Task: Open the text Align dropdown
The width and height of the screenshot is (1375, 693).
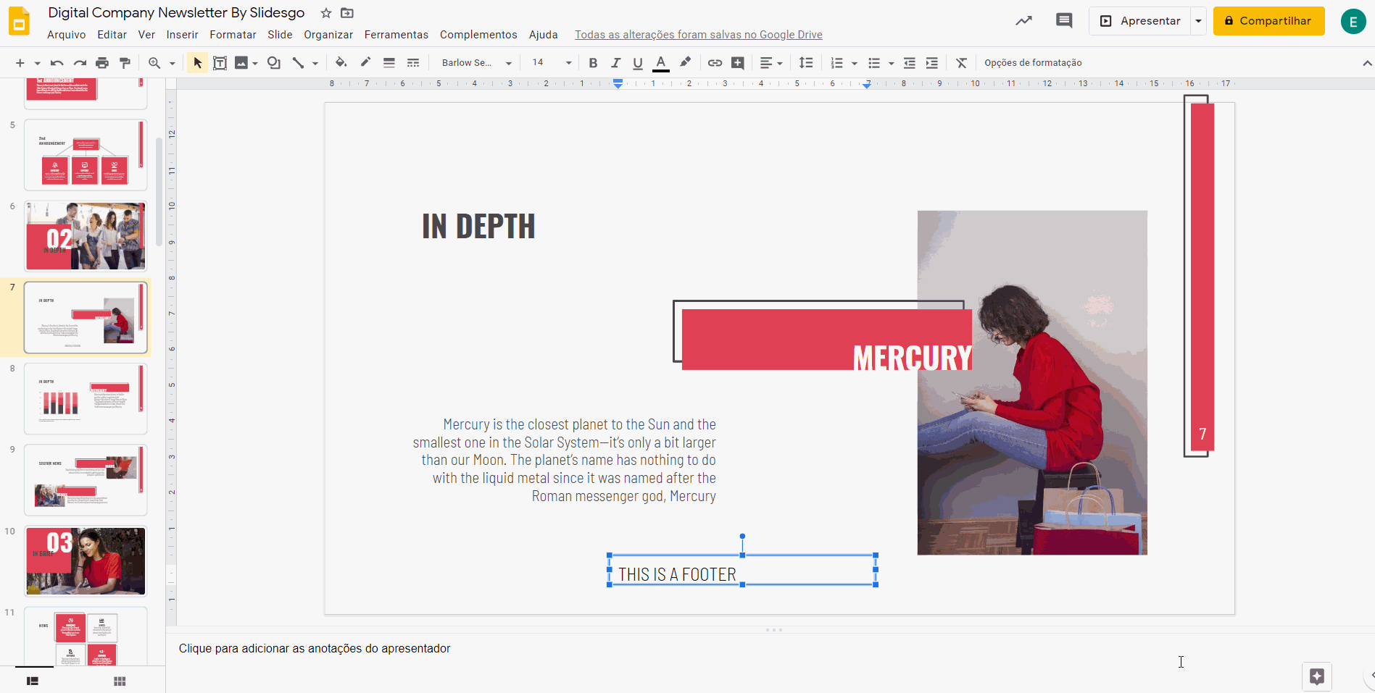Action: 771,63
